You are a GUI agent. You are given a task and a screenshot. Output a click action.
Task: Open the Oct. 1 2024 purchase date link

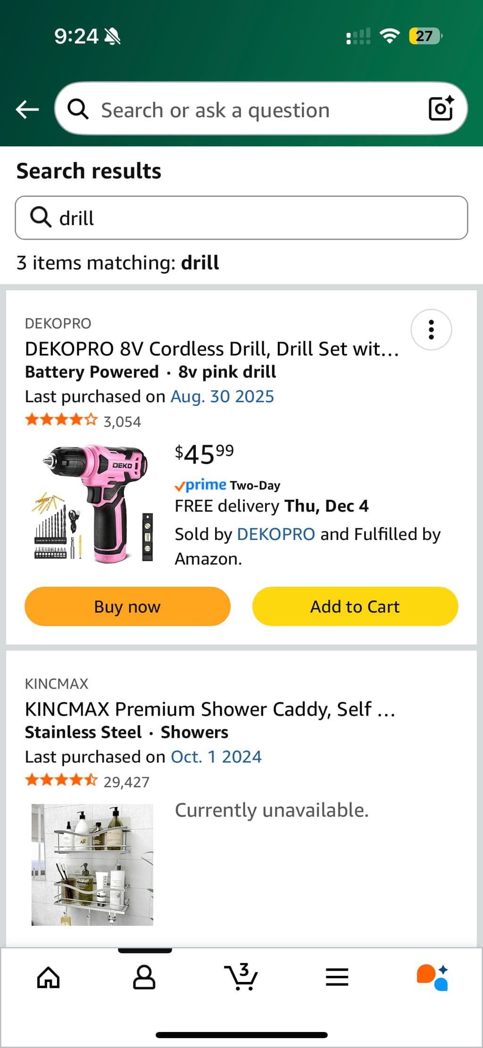click(216, 757)
